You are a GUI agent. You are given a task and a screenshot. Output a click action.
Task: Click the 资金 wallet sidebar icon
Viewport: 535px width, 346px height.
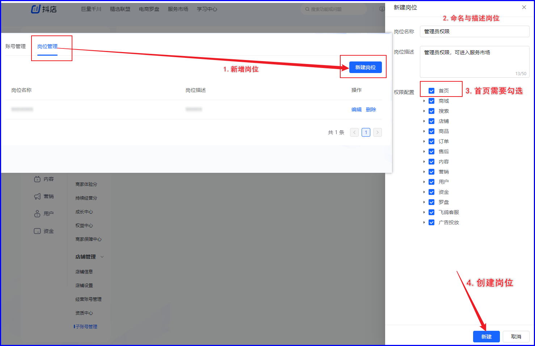pyautogui.click(x=37, y=231)
